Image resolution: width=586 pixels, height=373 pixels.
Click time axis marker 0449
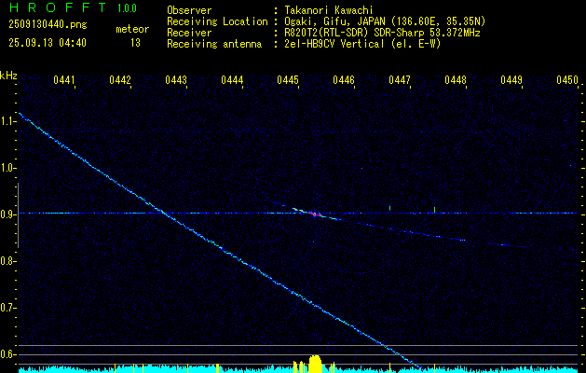tap(511, 79)
